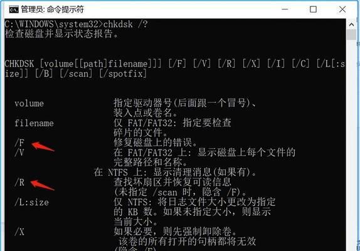
Task: Click the window title 管理员: 命令提示符
Action: 52,9
